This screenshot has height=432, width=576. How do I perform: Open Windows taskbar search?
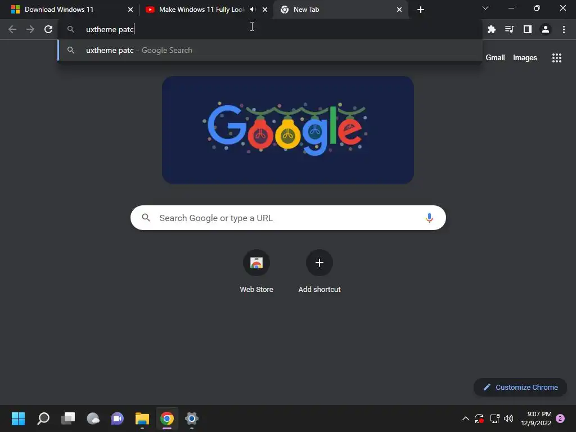[x=43, y=418]
